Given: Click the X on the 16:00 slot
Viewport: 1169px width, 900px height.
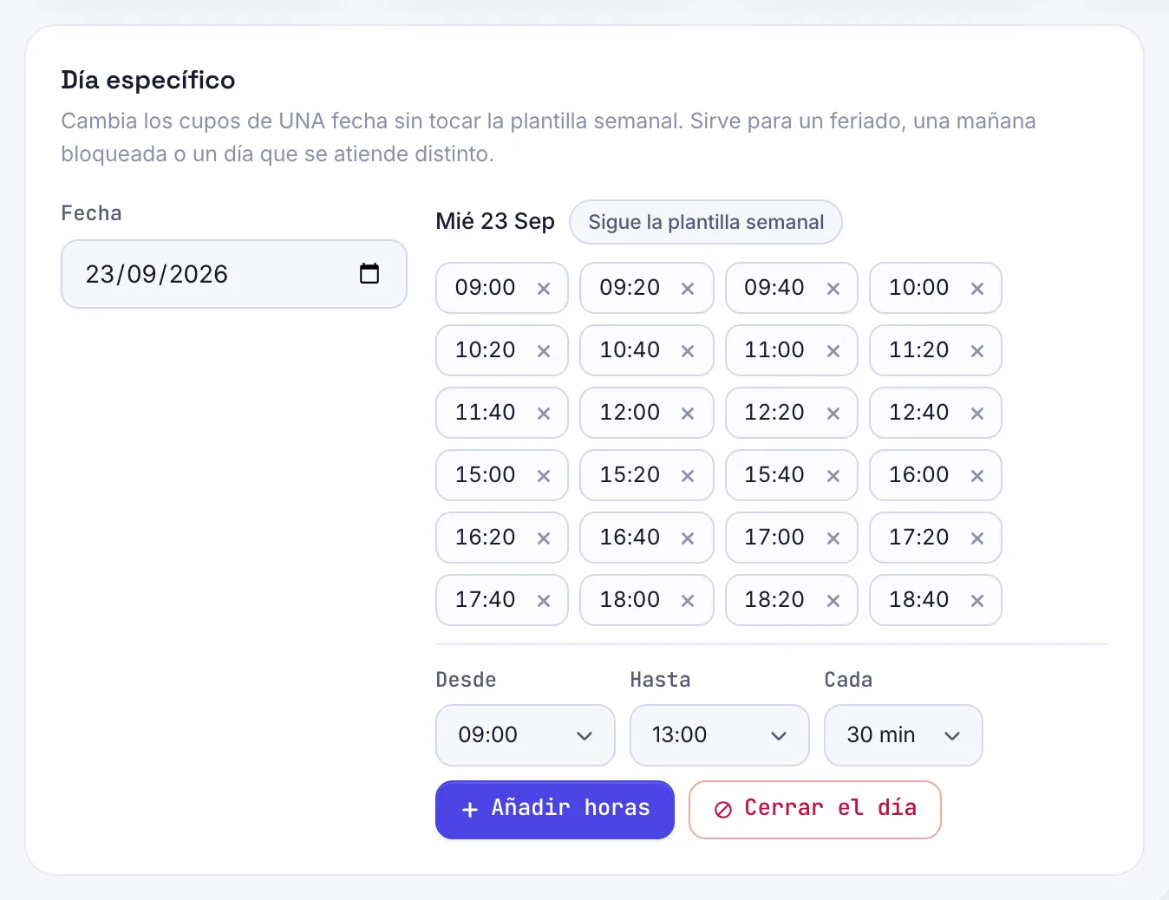Looking at the screenshot, I should [x=977, y=476].
